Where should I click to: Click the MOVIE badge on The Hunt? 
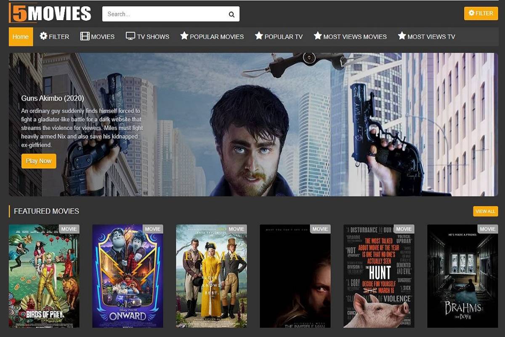(404, 229)
